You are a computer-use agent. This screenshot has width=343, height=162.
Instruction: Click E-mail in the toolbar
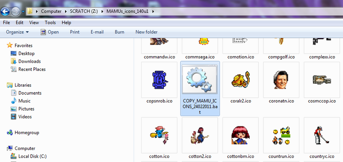coord(97,32)
